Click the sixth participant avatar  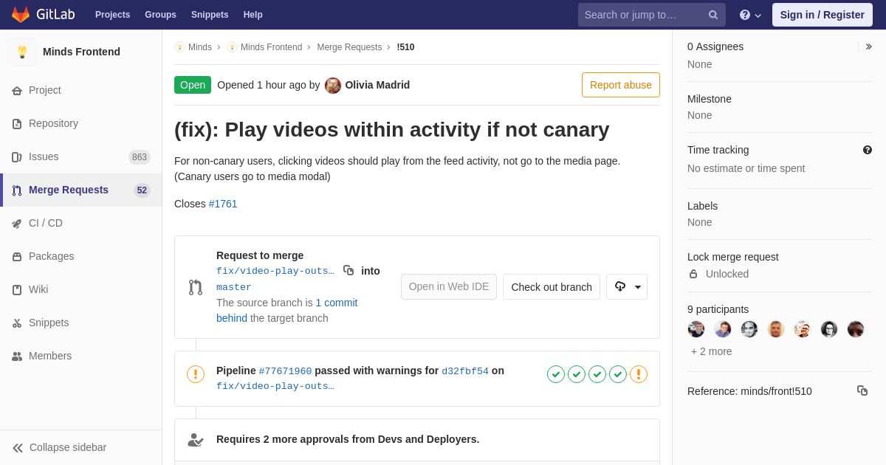click(x=829, y=329)
